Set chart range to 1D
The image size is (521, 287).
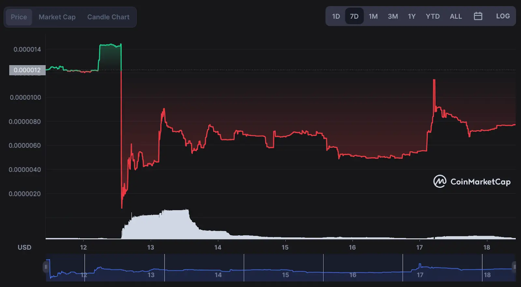point(336,16)
